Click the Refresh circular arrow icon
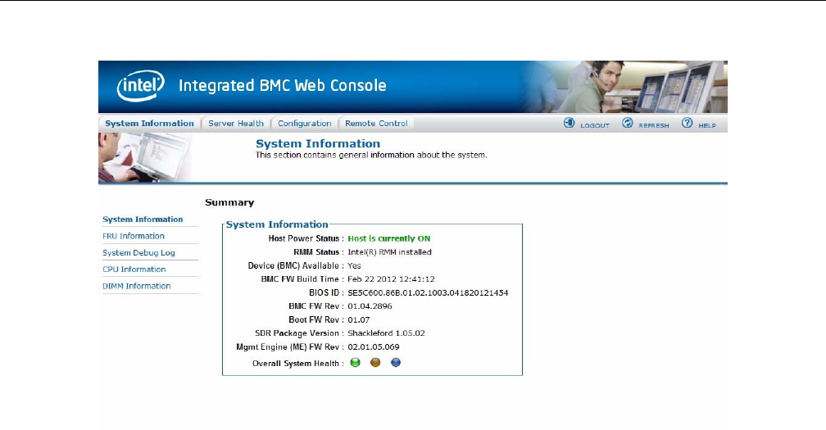 click(628, 123)
